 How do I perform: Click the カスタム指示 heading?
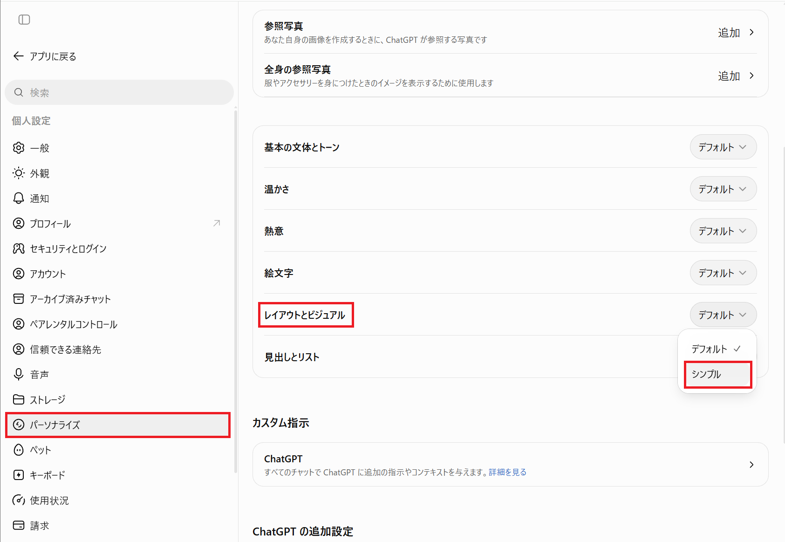pos(281,423)
